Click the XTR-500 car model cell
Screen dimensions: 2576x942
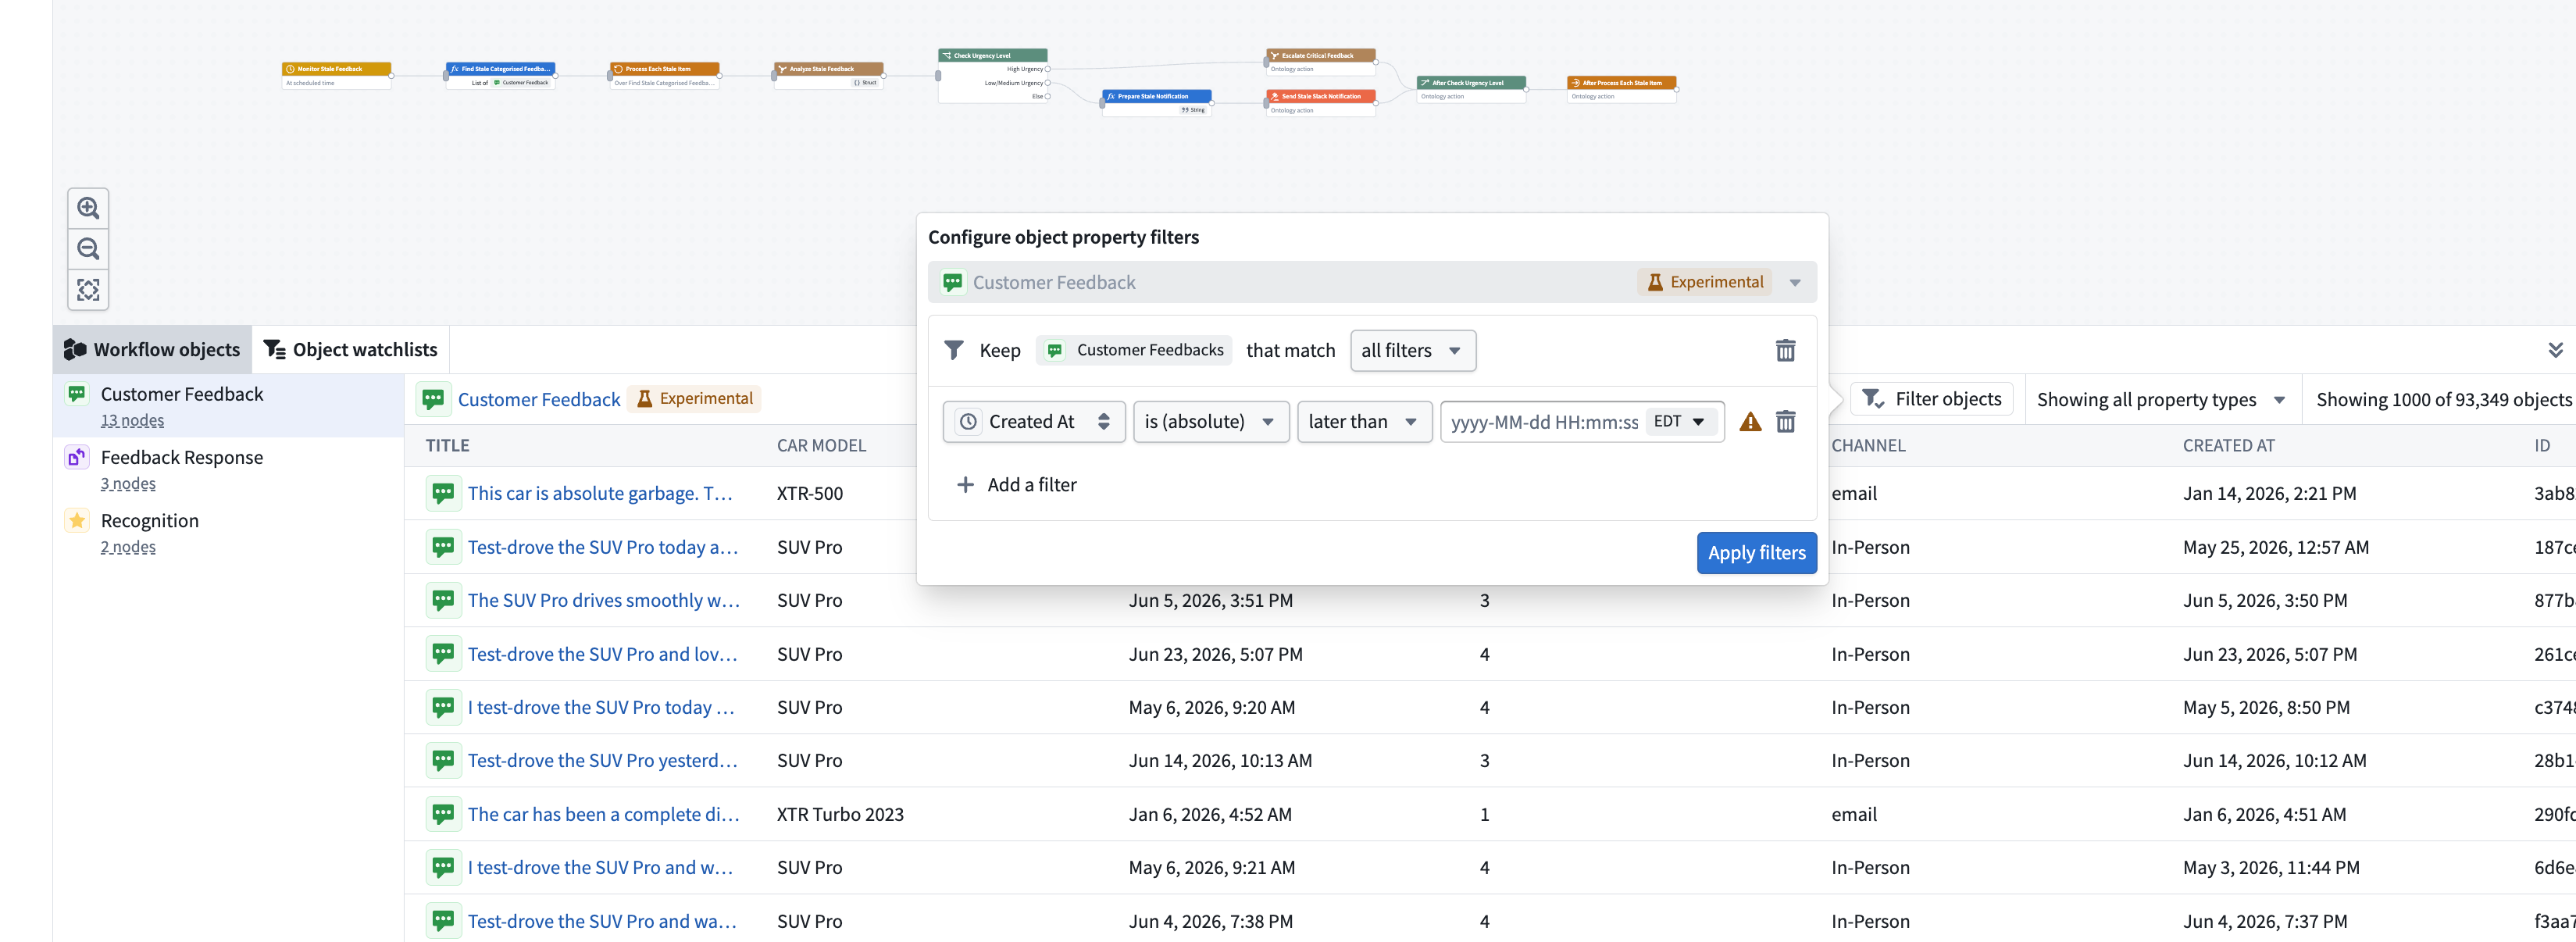(810, 493)
